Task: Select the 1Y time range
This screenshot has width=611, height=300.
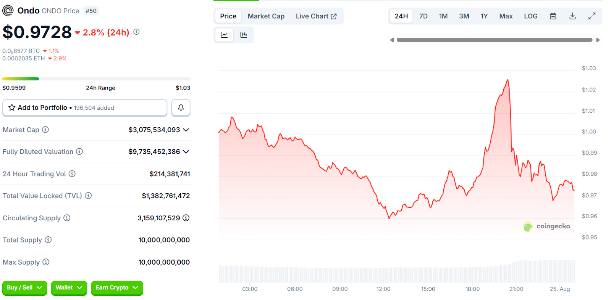Action: (x=484, y=16)
